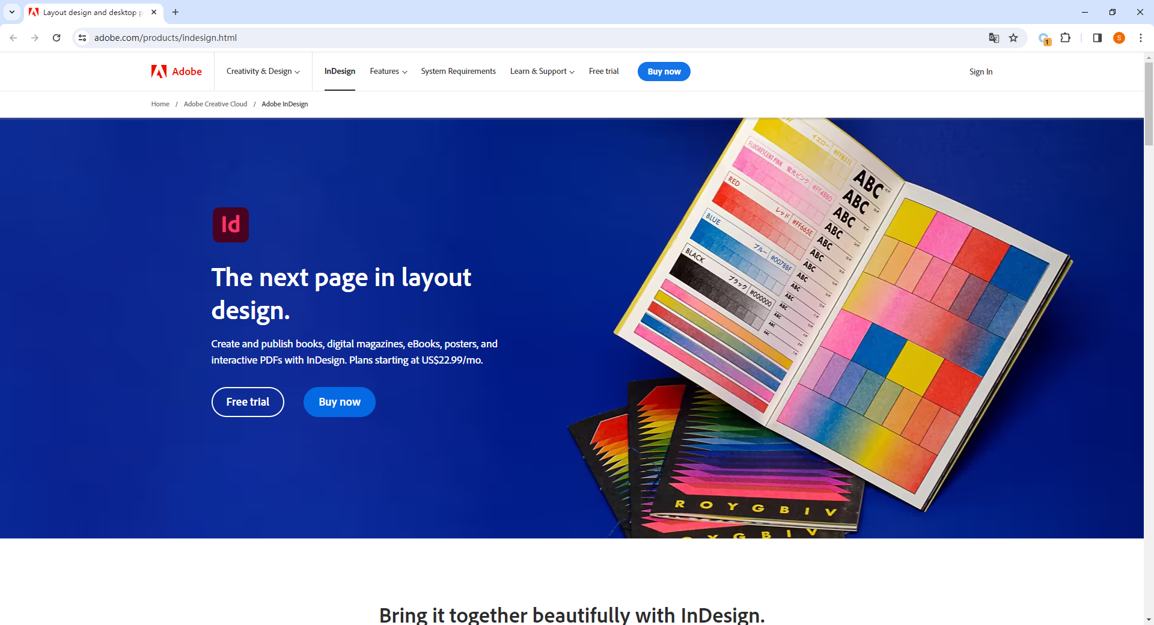Expand the Features dropdown
Viewport: 1154px width, 625px height.
tap(388, 72)
